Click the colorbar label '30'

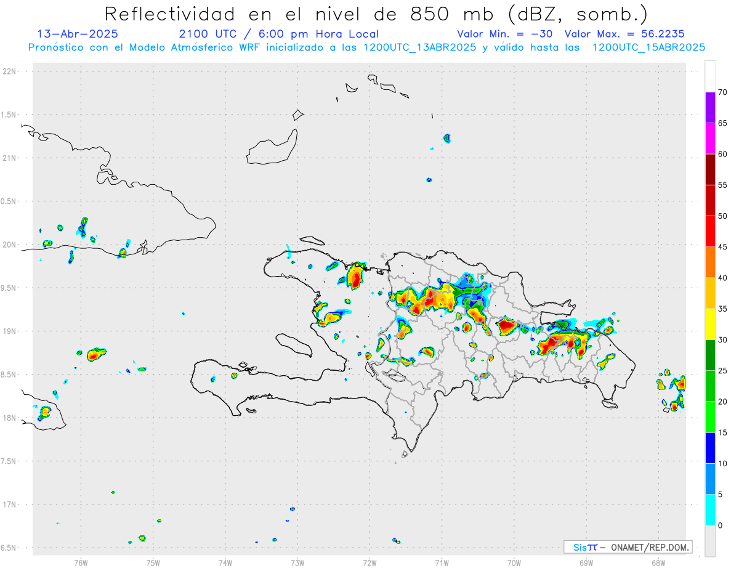click(x=722, y=339)
